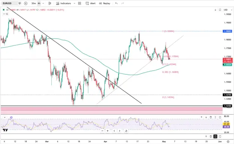Click the green moving average price label 1.16524

[x=227, y=65]
